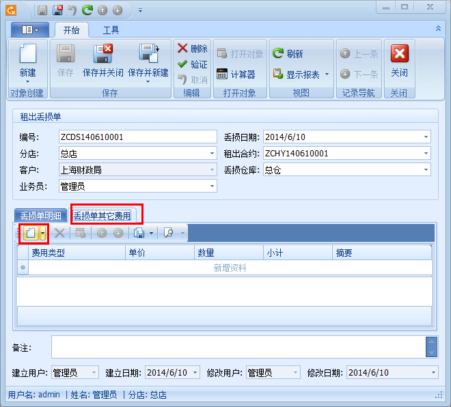This screenshot has width=451, height=407.
Task: Click 保存并关闭 (Save and Close) icon
Action: pyautogui.click(x=104, y=56)
